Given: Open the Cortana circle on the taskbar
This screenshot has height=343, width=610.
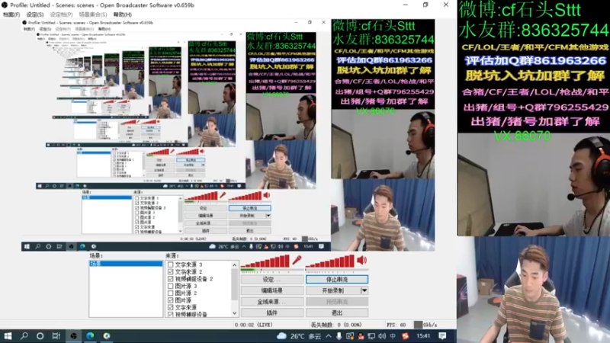Looking at the screenshot, I should coord(40,335).
